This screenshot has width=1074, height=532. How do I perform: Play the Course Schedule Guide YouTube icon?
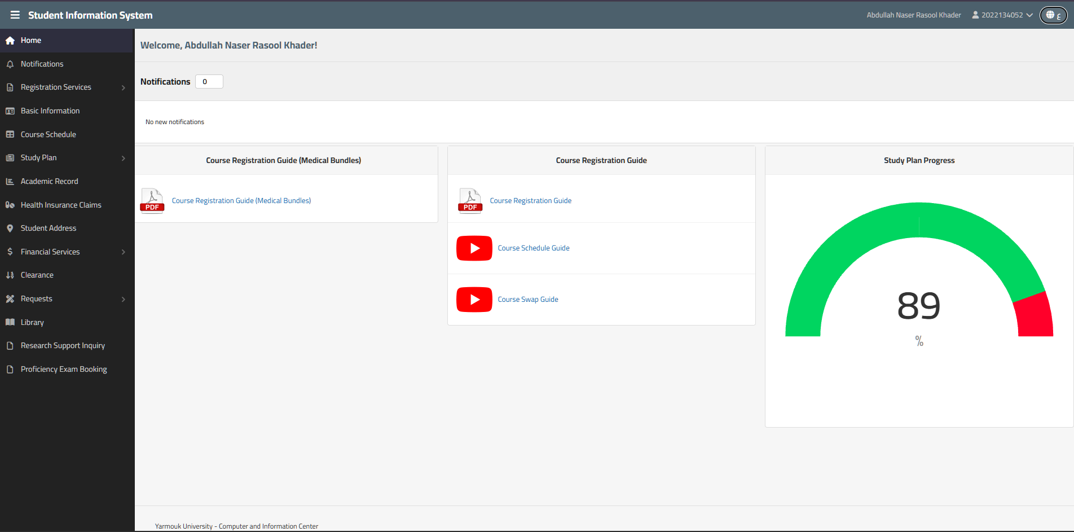click(474, 248)
